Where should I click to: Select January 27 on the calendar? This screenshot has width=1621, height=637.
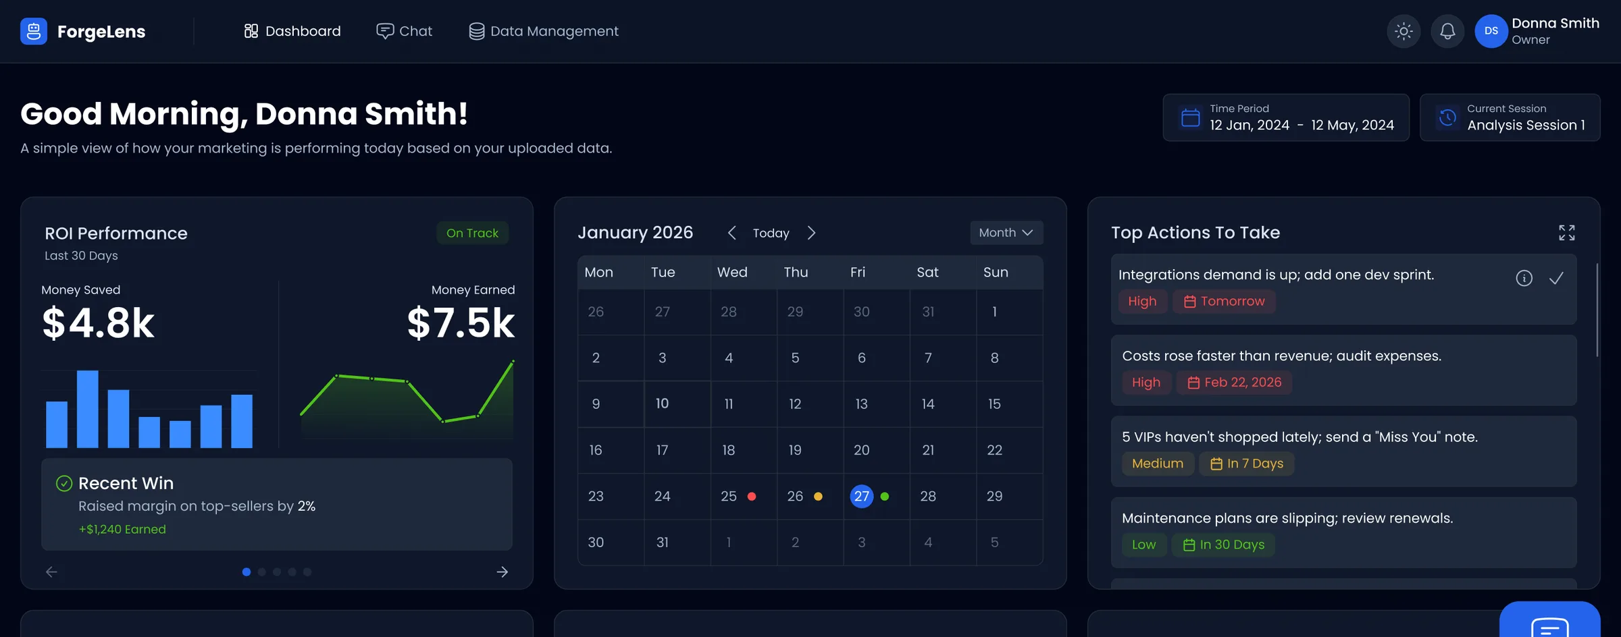[x=862, y=496]
